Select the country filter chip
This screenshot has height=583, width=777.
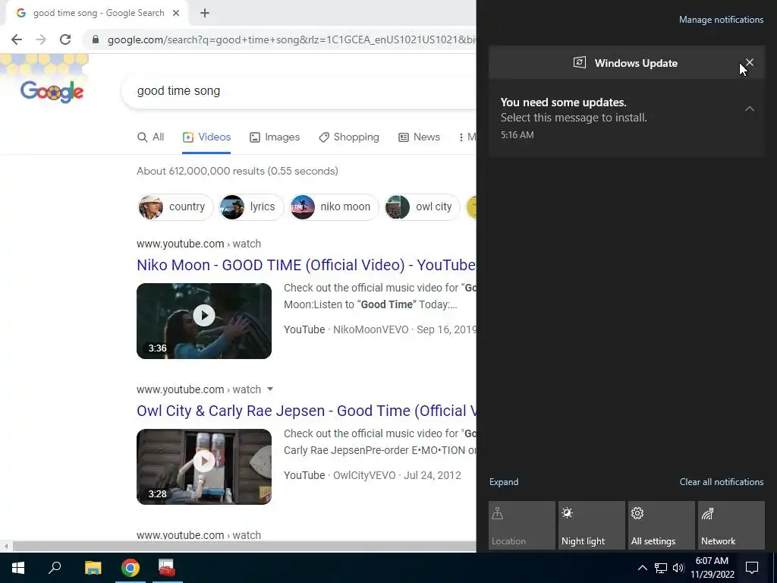click(x=175, y=206)
